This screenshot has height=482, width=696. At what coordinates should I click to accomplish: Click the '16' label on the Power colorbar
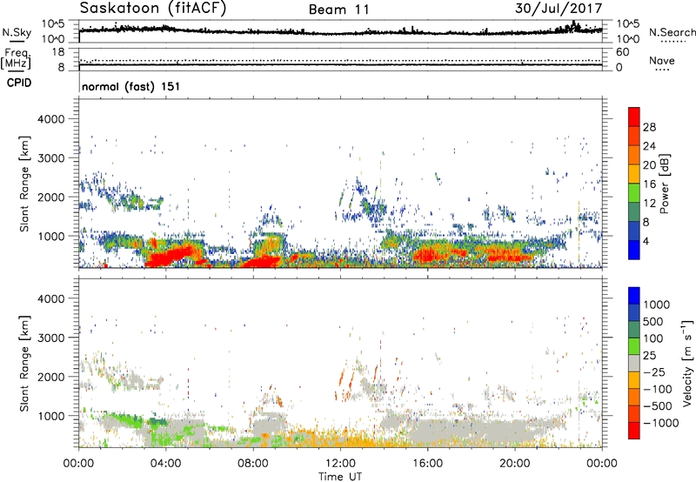point(649,184)
